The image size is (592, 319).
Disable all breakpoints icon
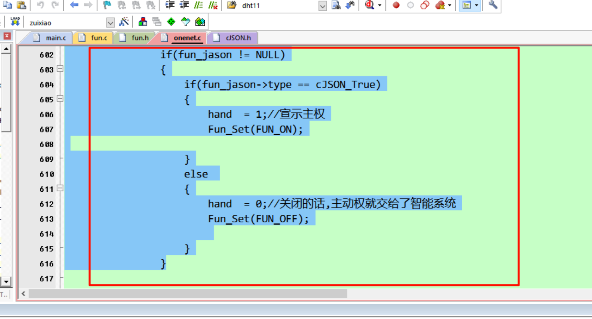click(425, 5)
